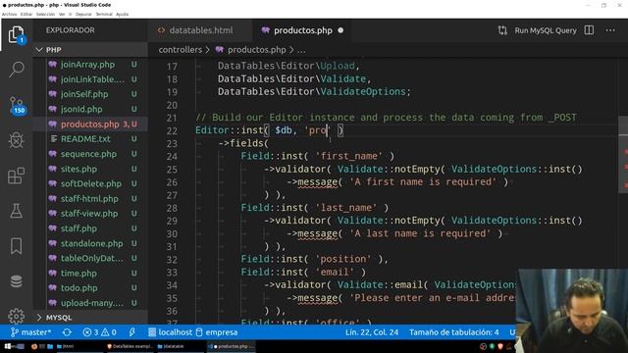Open the productos.php VS Code taskbar item

coord(232,346)
